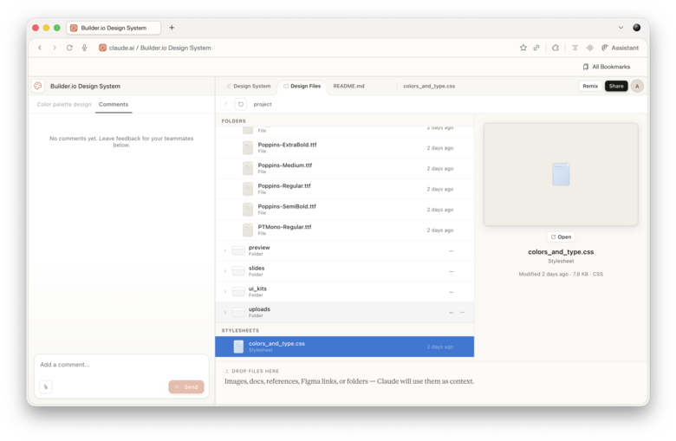Viewport: 676px width, 441px height.
Task: Click the dark profile circle in the title bar
Action: point(636,28)
